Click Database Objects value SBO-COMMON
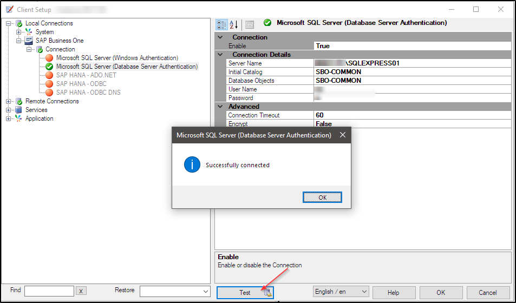The height and width of the screenshot is (303, 516). 413,81
